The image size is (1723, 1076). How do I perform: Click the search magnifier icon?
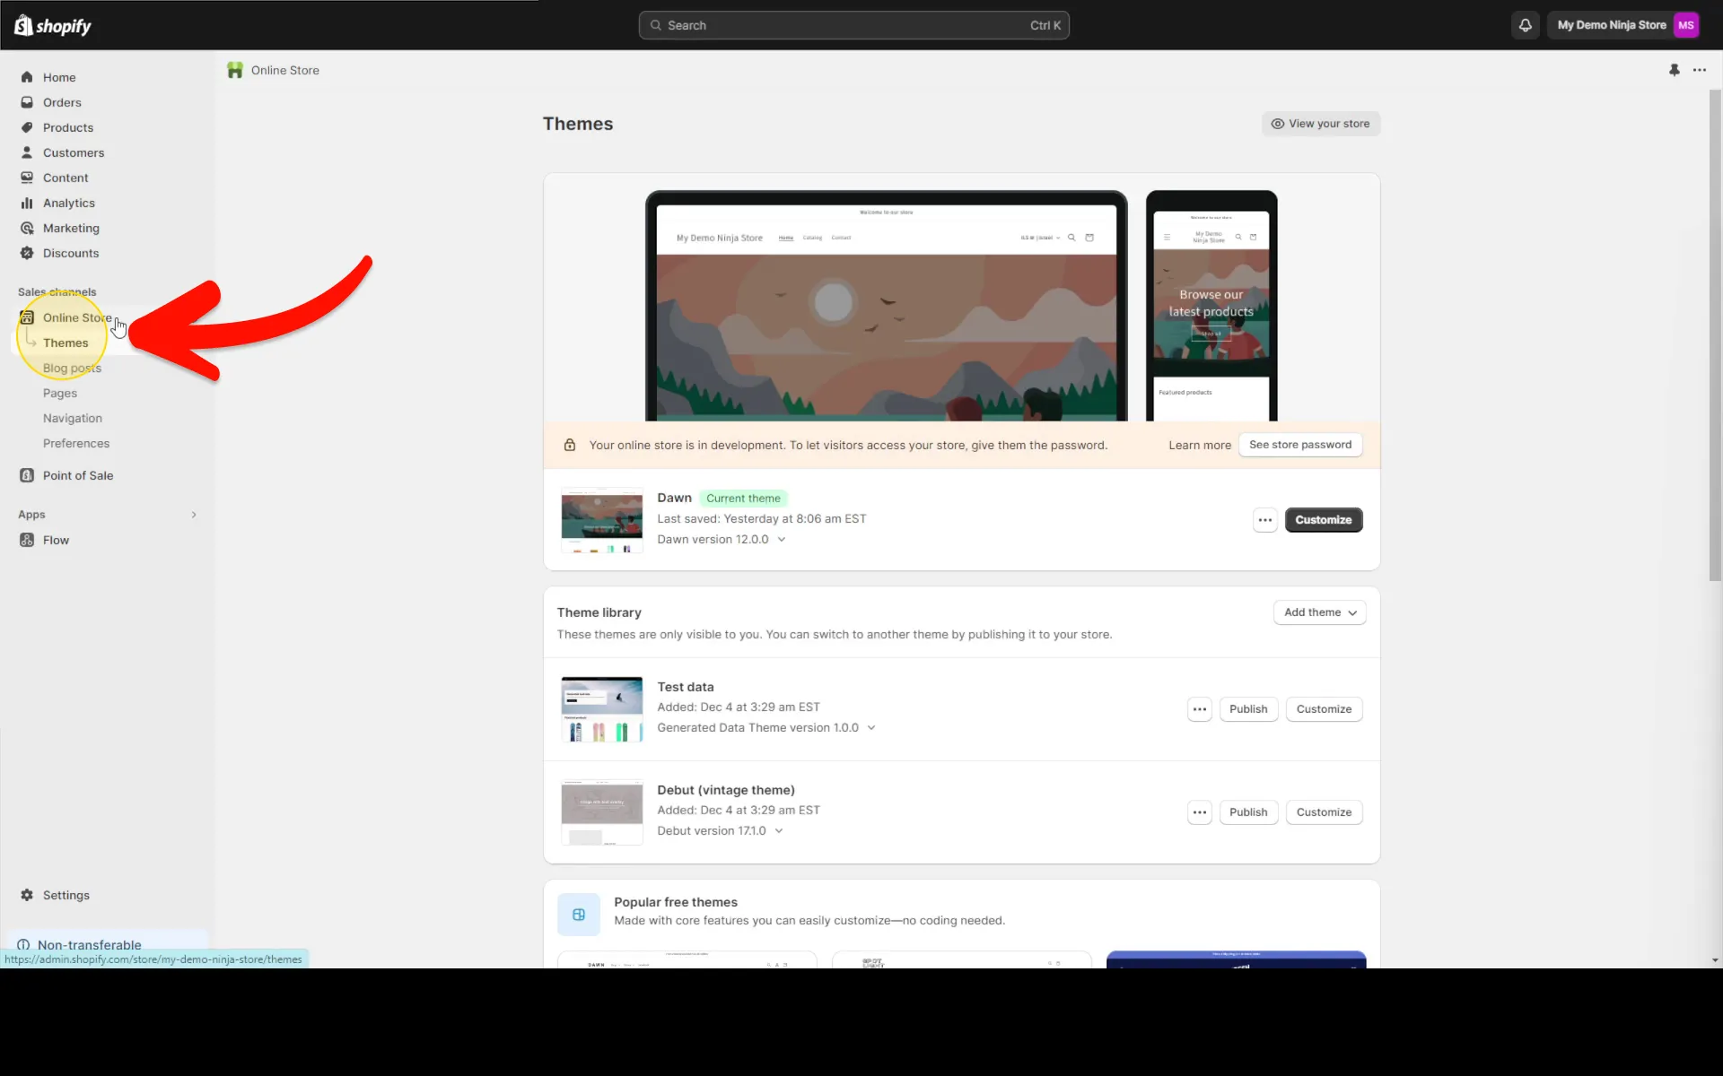[x=656, y=25]
